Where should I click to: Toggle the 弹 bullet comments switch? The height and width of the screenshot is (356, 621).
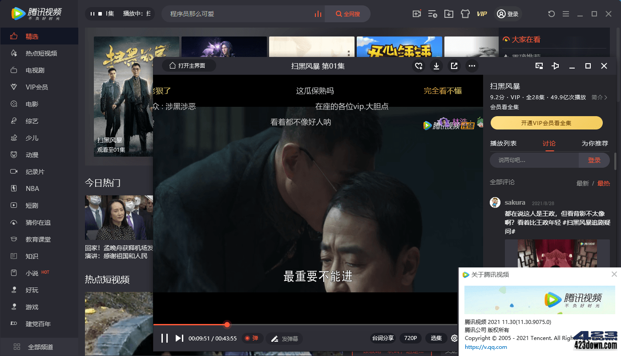[x=252, y=338]
